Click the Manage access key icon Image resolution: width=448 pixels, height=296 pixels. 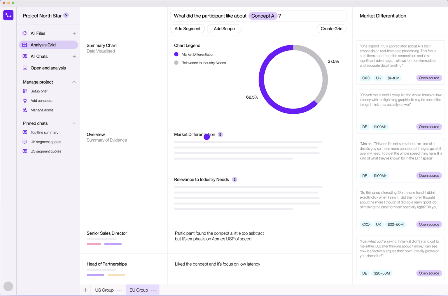point(25,110)
